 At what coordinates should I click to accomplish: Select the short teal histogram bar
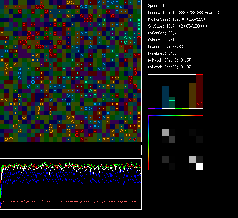[172, 103]
